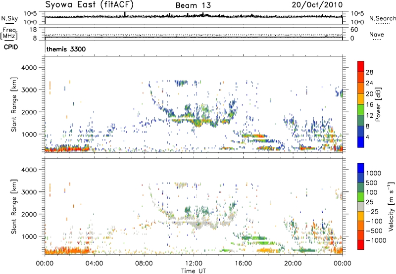Click the "16" label on the power color bar
The height and width of the screenshot is (274, 396).
tap(369, 105)
